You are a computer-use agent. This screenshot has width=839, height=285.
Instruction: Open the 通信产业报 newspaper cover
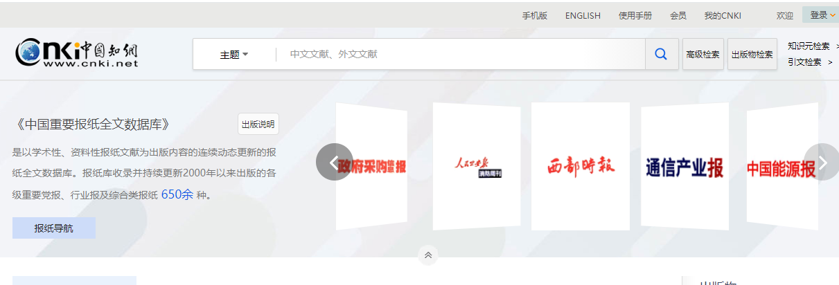(685, 167)
